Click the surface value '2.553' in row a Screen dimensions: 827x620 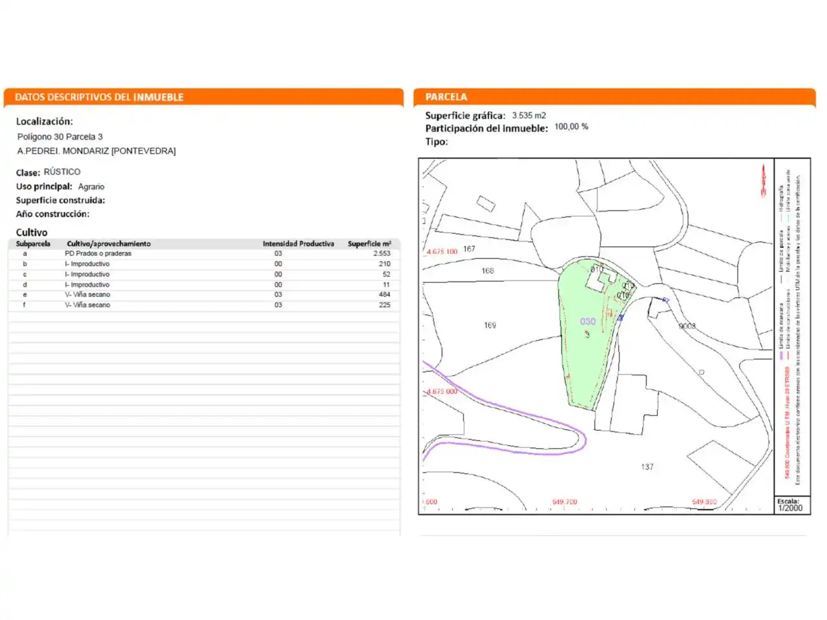(382, 254)
